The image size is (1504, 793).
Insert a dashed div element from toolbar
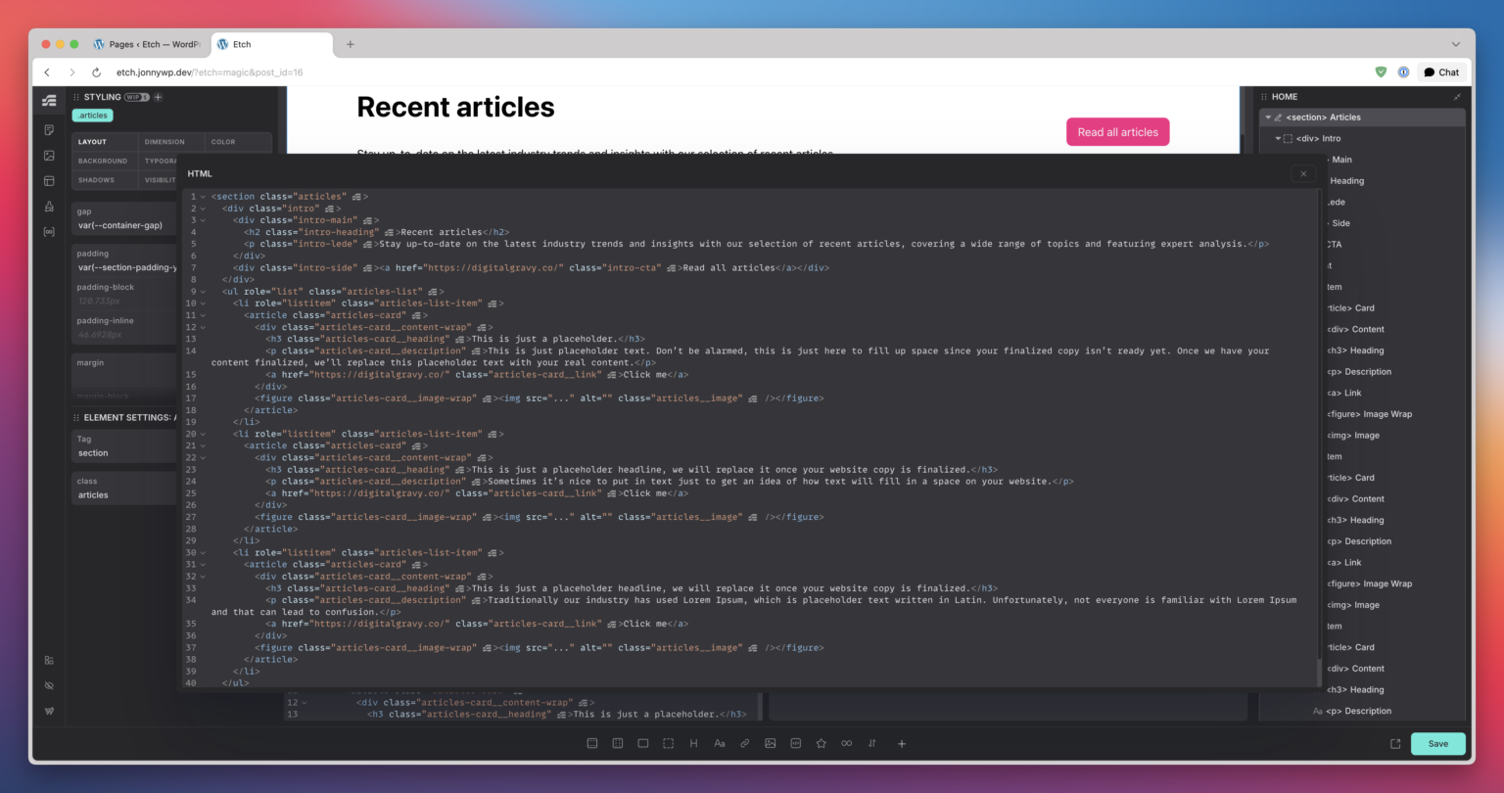point(669,743)
